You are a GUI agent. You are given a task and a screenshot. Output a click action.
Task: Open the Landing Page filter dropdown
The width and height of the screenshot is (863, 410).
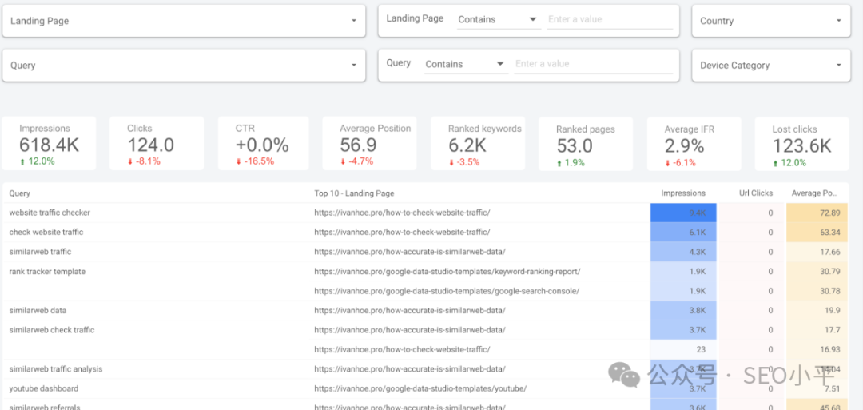click(184, 21)
